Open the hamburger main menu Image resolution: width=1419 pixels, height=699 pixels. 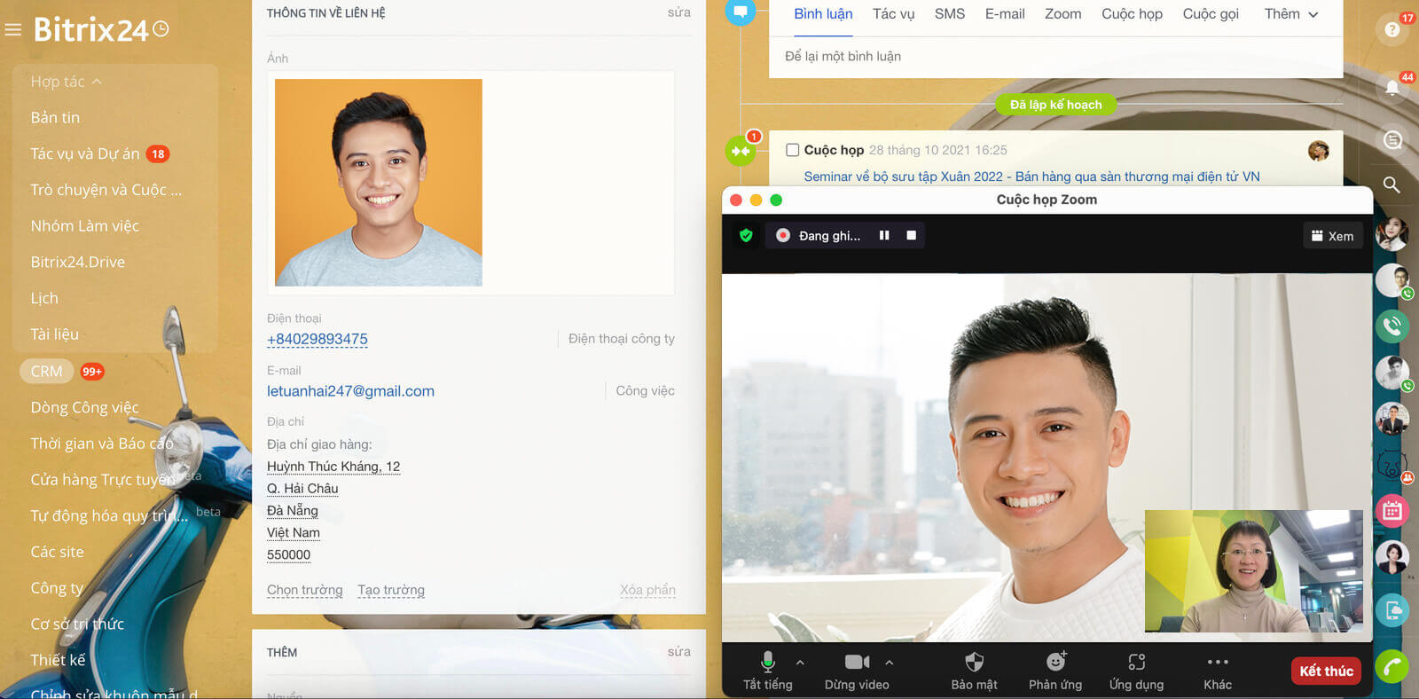click(12, 30)
